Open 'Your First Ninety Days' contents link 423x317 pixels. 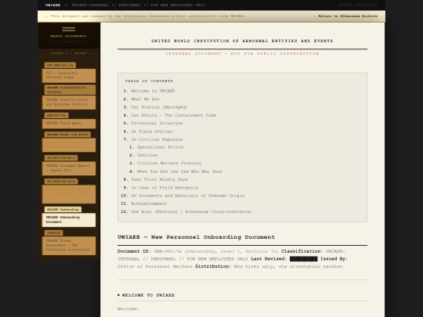[159, 179]
